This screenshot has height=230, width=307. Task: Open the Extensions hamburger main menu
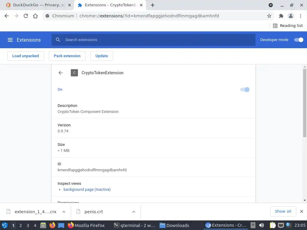pyautogui.click(x=10, y=40)
